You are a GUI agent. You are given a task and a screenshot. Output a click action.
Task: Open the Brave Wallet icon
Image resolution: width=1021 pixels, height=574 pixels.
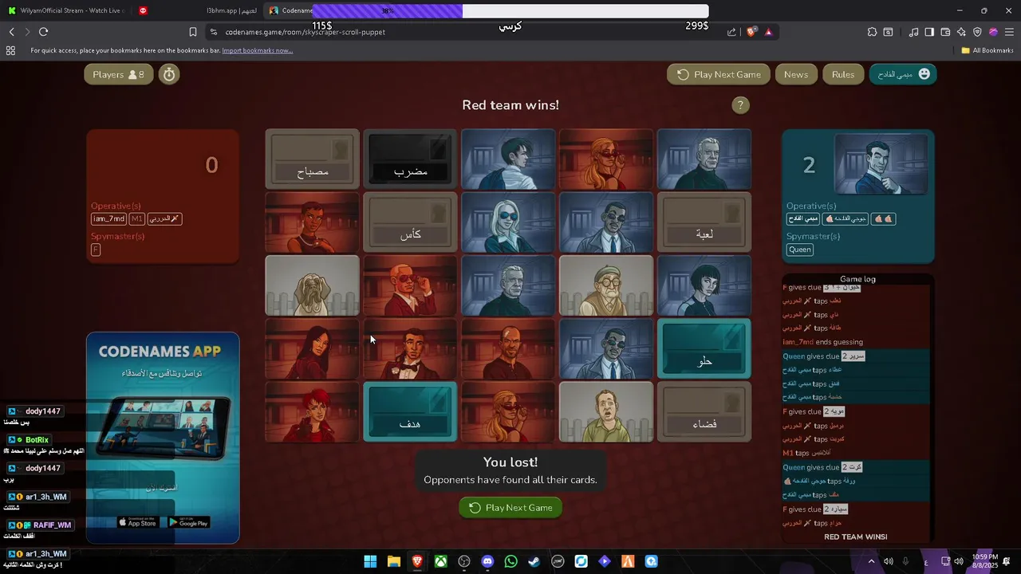945,32
